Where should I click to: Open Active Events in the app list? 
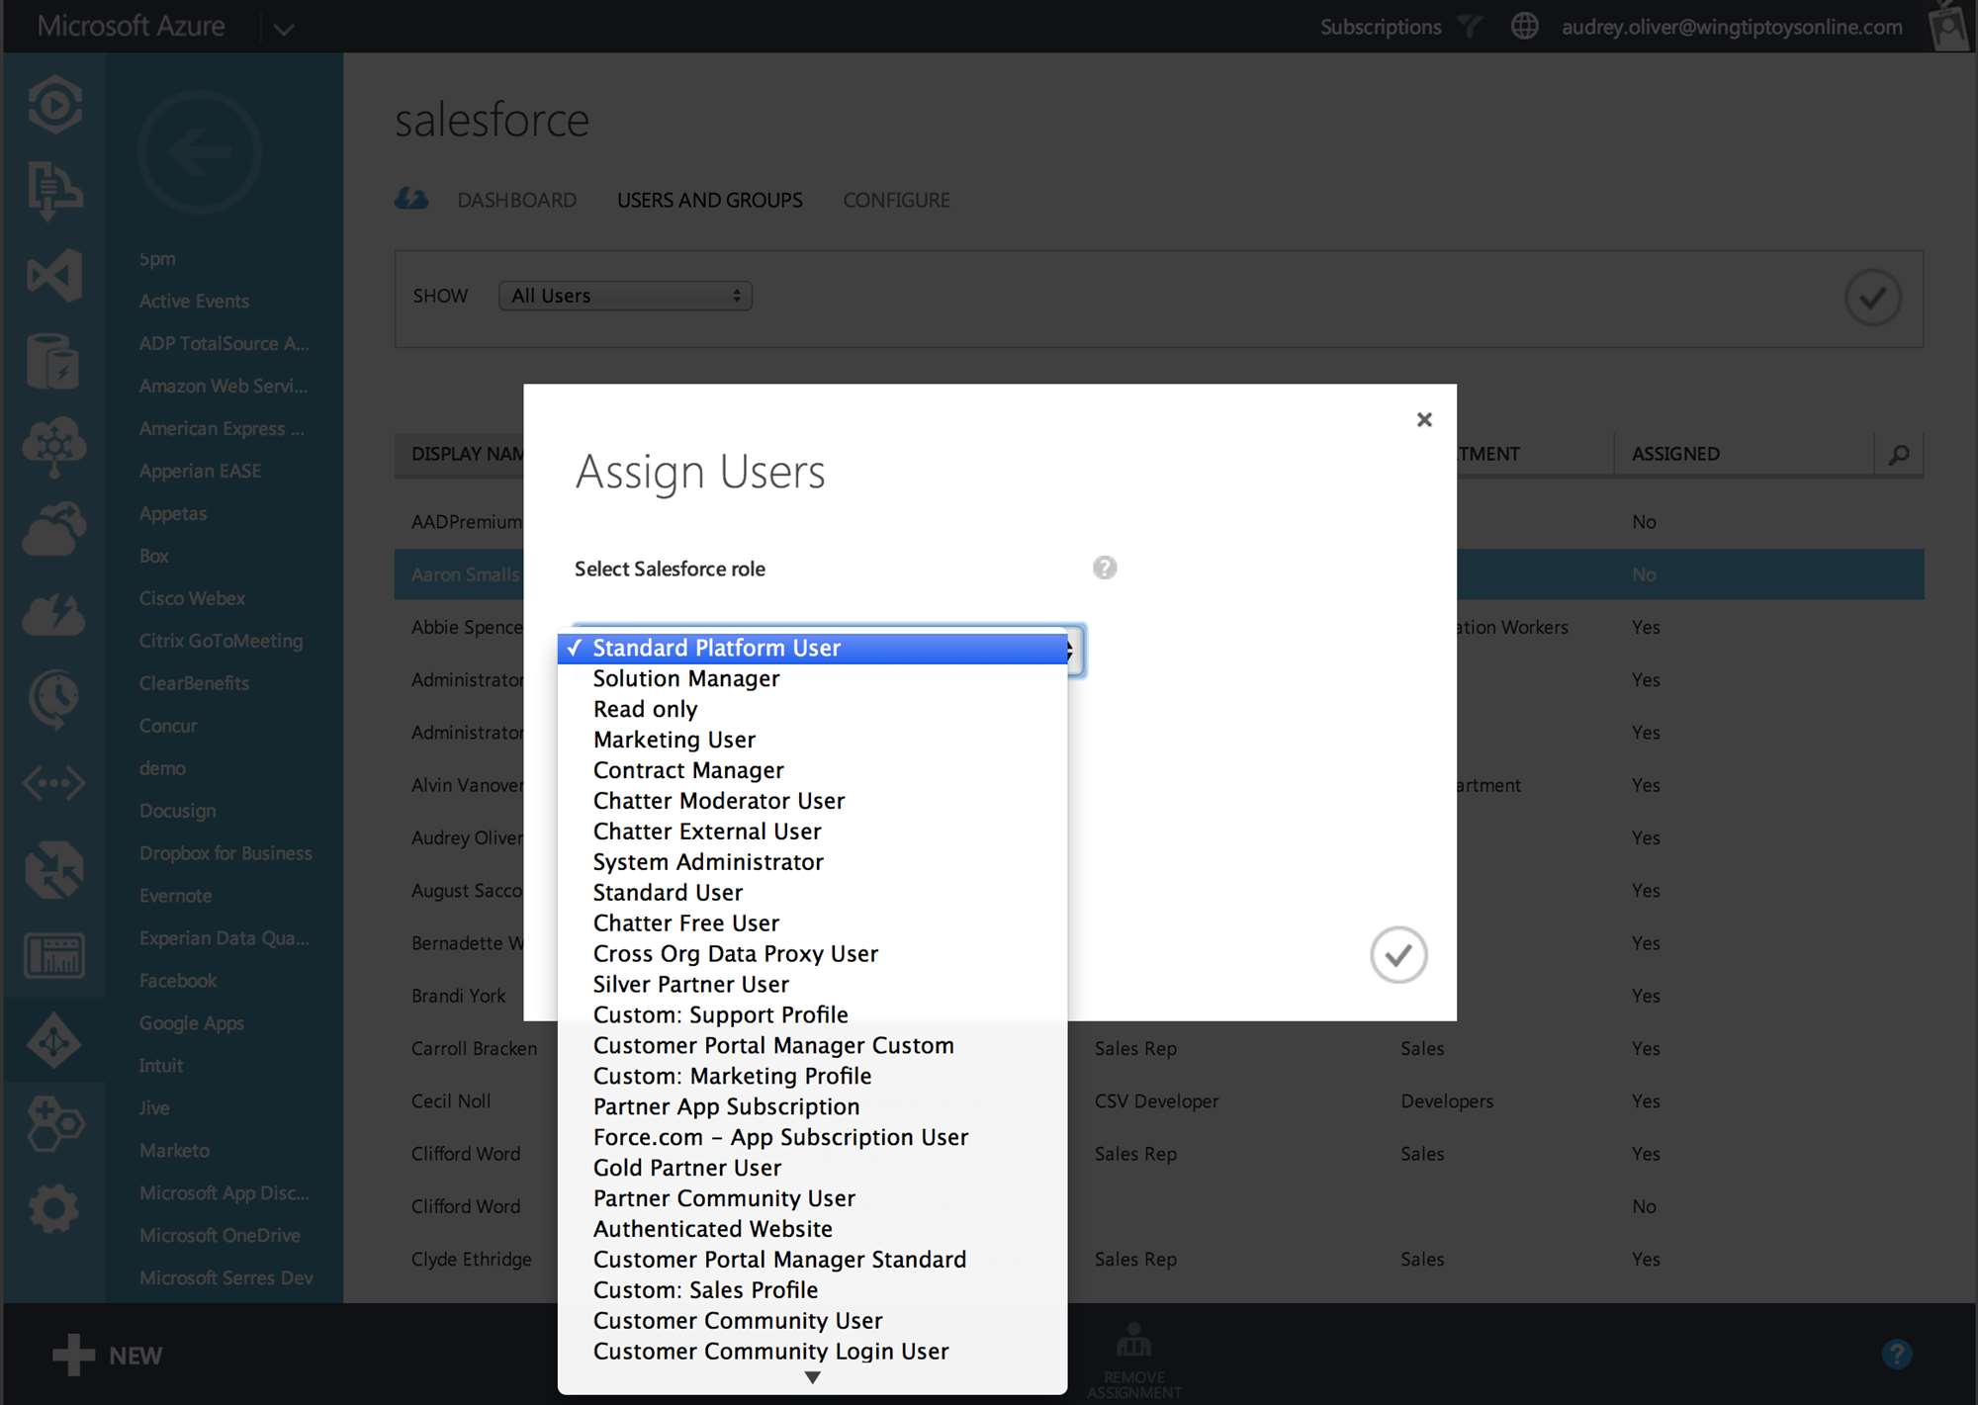click(x=194, y=301)
